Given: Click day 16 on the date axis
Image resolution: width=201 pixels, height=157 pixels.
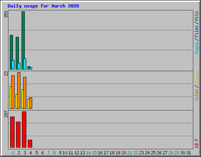Looking at the screenshot, I should click(x=100, y=153).
